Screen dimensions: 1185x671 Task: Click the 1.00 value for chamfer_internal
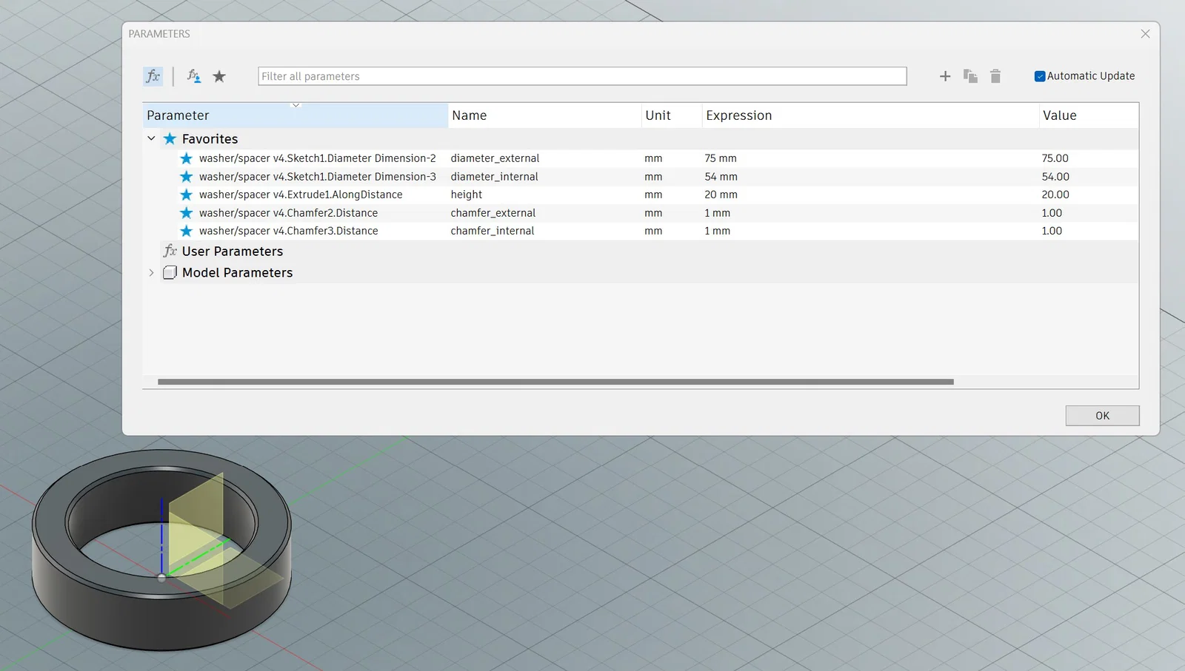click(x=1052, y=231)
